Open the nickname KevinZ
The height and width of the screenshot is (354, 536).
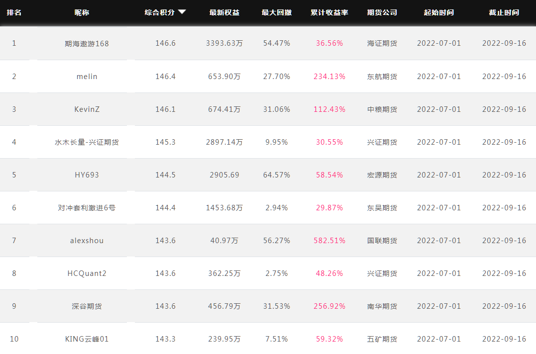(87, 109)
